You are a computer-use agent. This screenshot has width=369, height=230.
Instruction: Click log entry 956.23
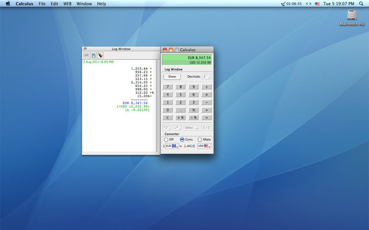(142, 72)
